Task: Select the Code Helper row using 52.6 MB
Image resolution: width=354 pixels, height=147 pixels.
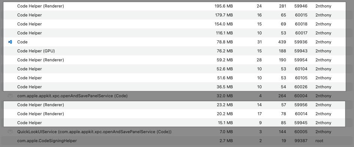Action: tap(175, 69)
